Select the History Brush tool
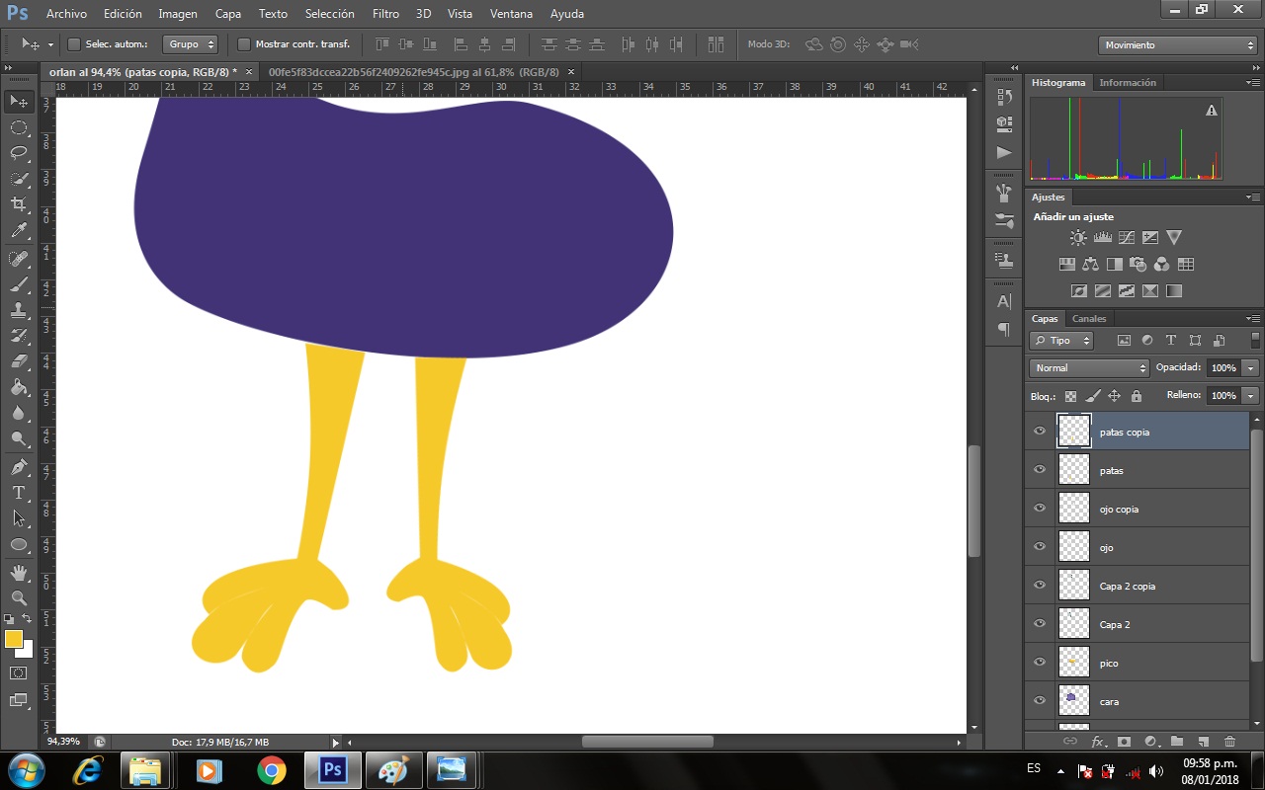The image size is (1265, 790). pos(19,336)
